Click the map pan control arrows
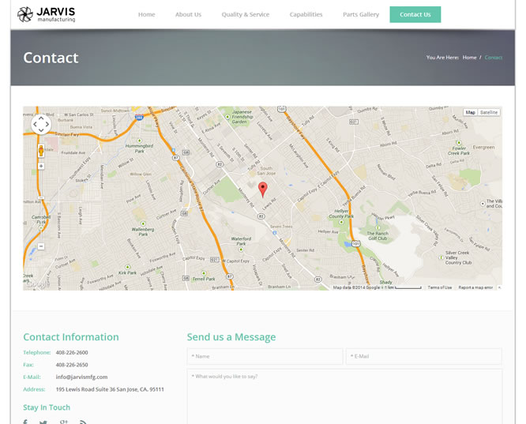The image size is (526, 424). coord(41,124)
